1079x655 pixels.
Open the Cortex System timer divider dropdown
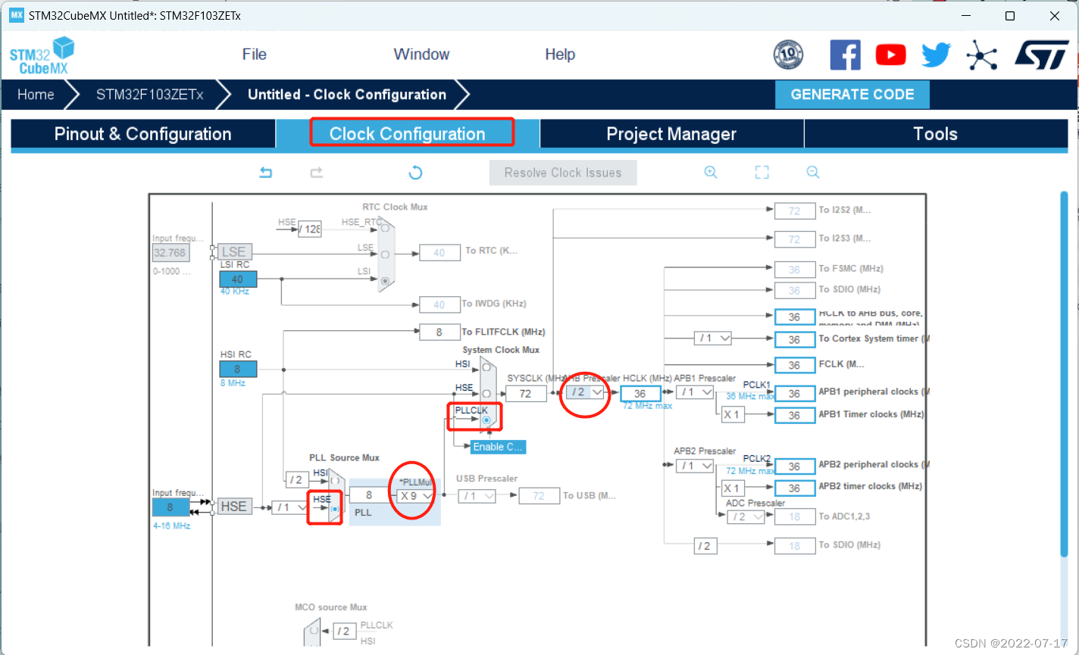tap(713, 338)
